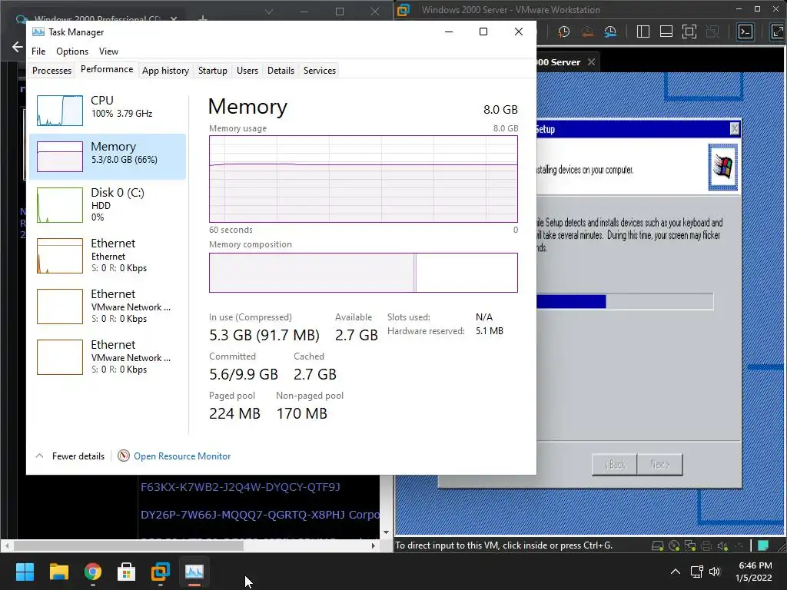Click the Memory usage graph
This screenshot has width=787, height=590.
pyautogui.click(x=364, y=178)
